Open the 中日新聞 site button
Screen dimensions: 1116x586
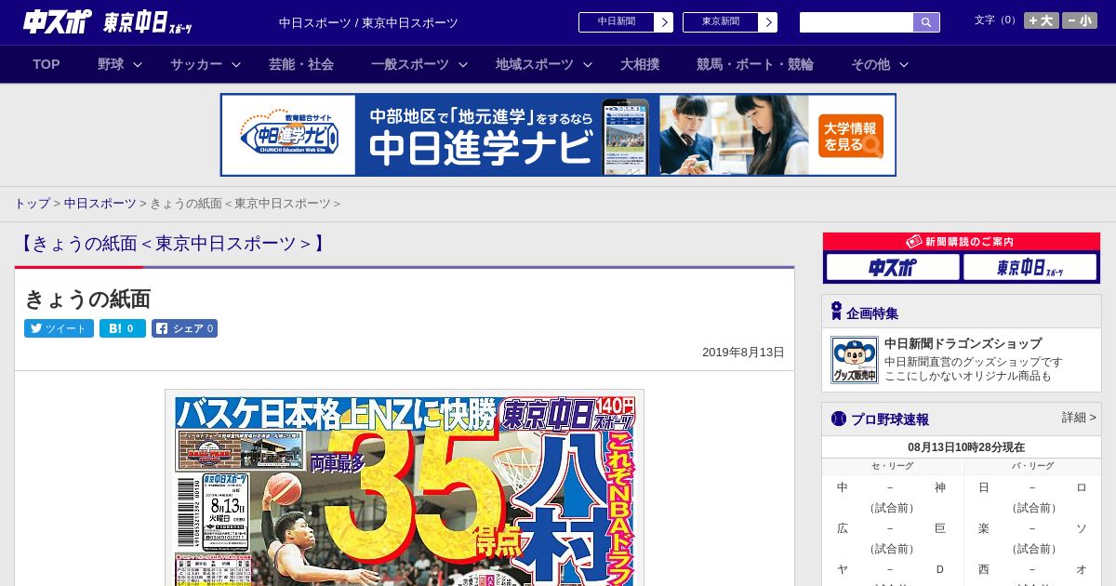click(617, 22)
